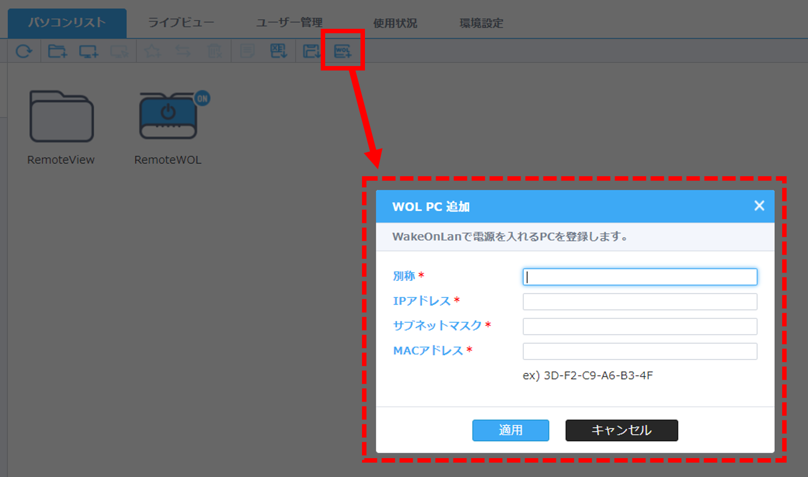Open the 環境設定 tab
Image resolution: width=808 pixels, height=477 pixels.
tap(480, 22)
